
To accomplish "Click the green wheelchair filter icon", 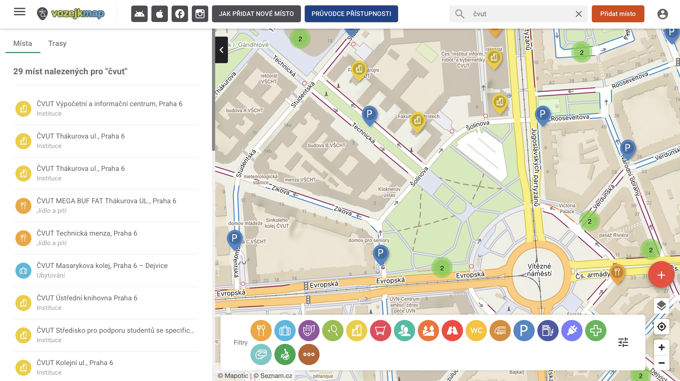I will pos(285,354).
